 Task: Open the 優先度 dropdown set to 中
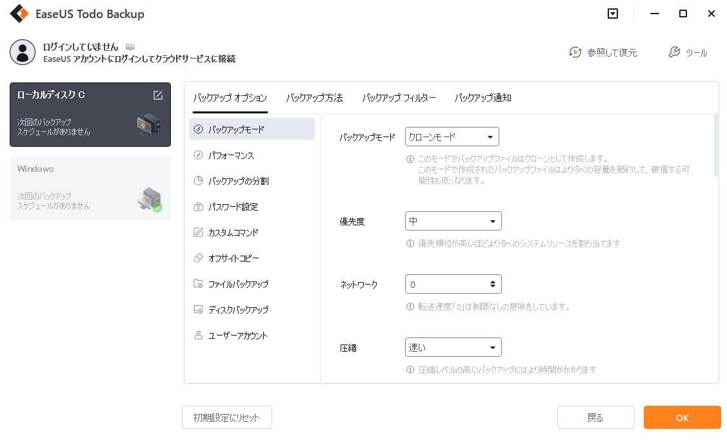click(x=453, y=221)
